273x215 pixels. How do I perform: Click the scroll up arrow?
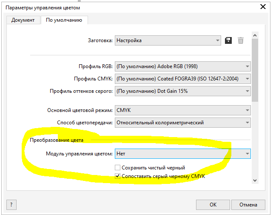[255, 35]
